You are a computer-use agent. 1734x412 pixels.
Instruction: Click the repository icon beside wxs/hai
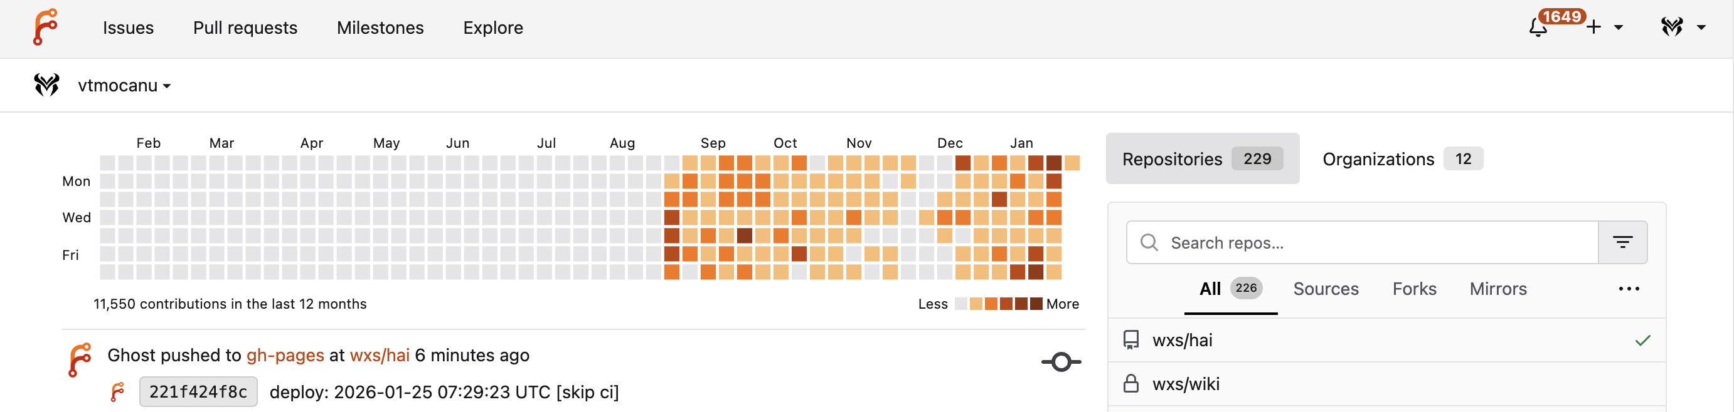tap(1131, 340)
